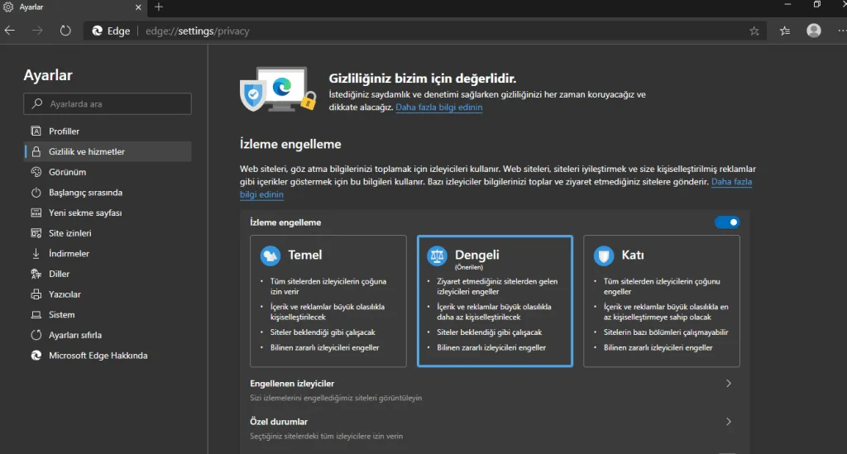Open the user profile avatar icon
Viewport: 847px width, 454px height.
pos(814,31)
